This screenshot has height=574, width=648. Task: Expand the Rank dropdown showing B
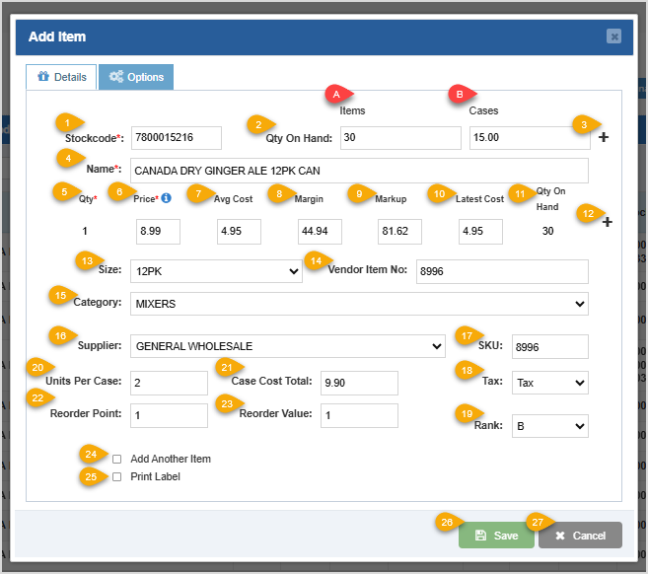(550, 426)
